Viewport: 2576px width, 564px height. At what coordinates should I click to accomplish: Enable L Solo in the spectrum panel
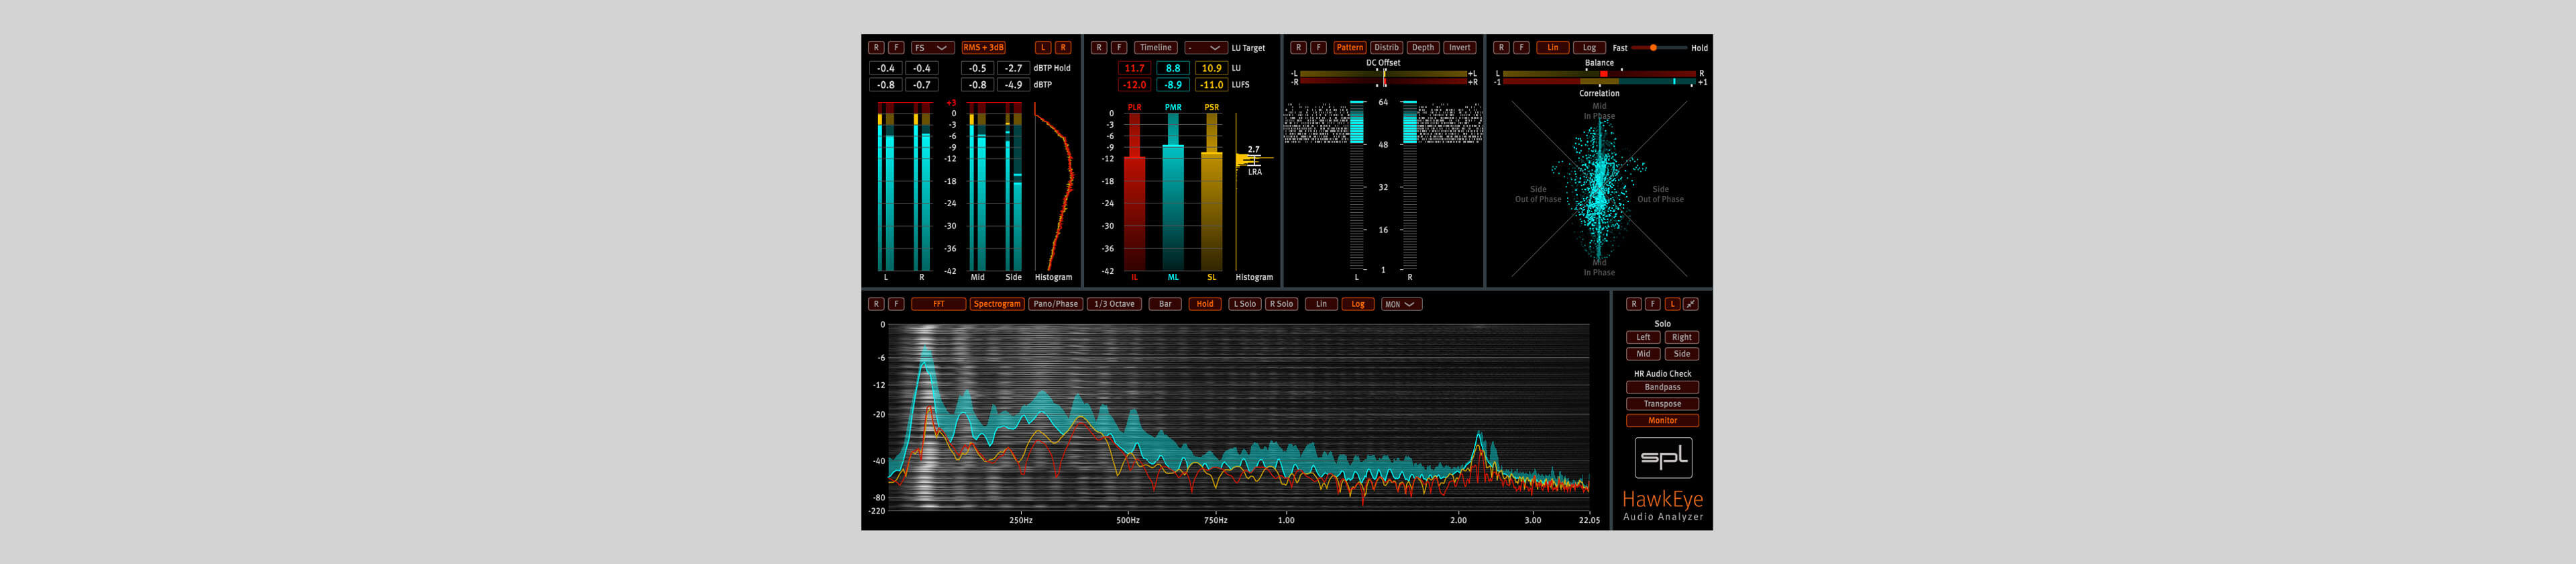(x=1245, y=304)
